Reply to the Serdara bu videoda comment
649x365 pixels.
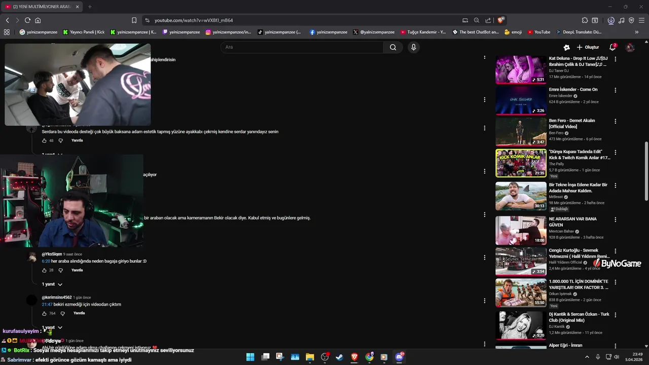77,140
